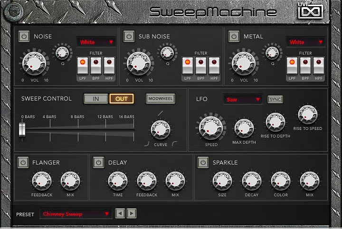Turn on the SUB NOISE power icon

coord(129,36)
